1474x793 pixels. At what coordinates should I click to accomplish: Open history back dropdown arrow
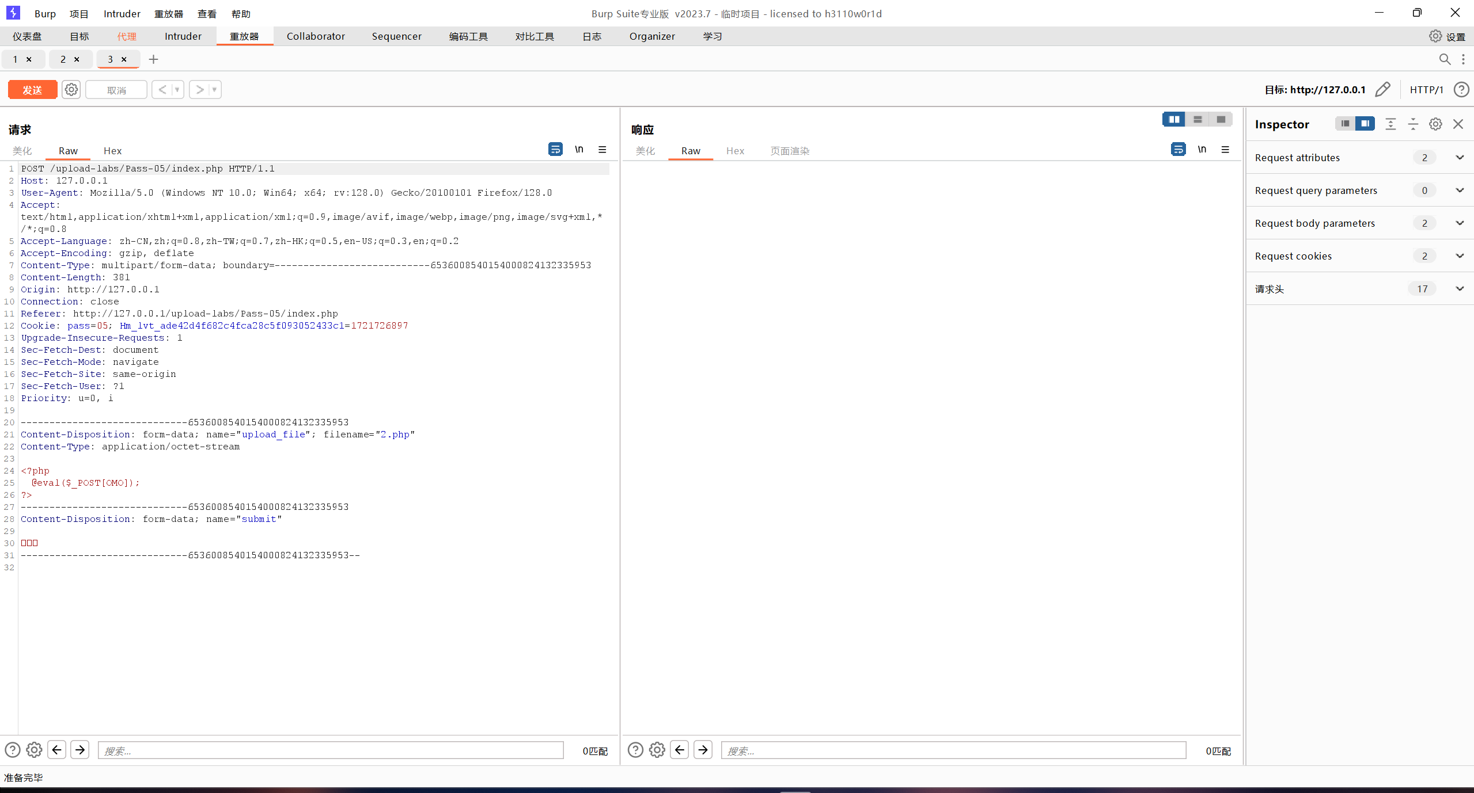pos(177,90)
